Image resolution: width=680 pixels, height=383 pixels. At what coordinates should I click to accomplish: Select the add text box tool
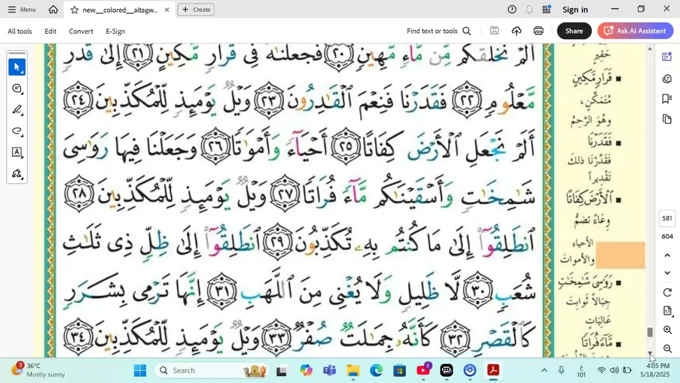pos(17,152)
